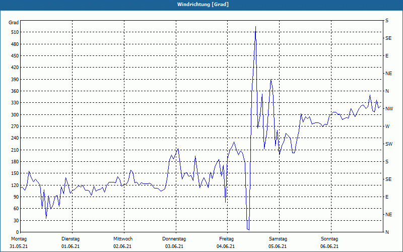Click the 'E' compass label next to 90
Image resolution: width=403 pixels, height=252 pixels.
tap(387, 197)
